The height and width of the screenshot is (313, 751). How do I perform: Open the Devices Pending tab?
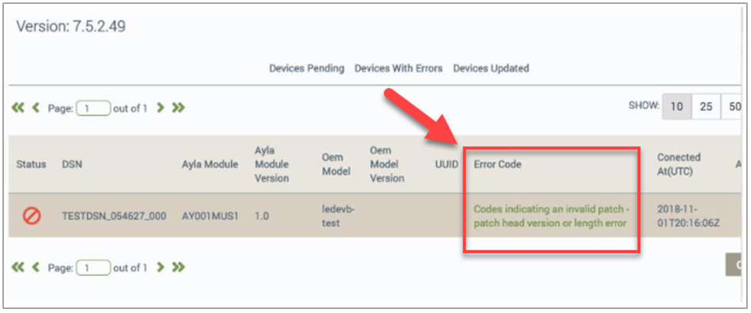point(307,68)
